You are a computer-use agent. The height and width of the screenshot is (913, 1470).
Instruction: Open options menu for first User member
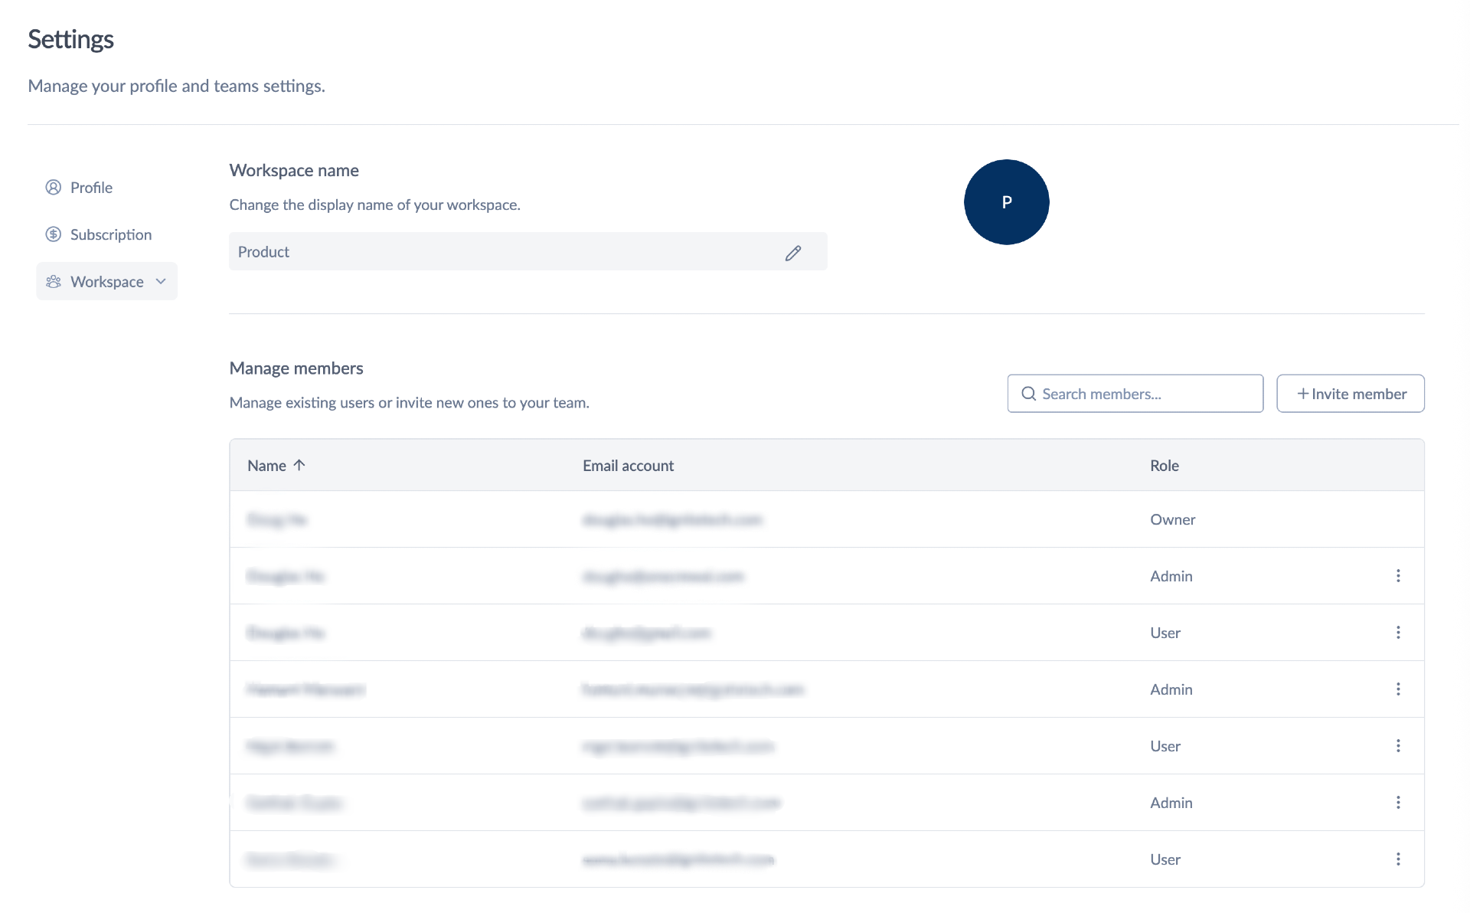coord(1398,633)
